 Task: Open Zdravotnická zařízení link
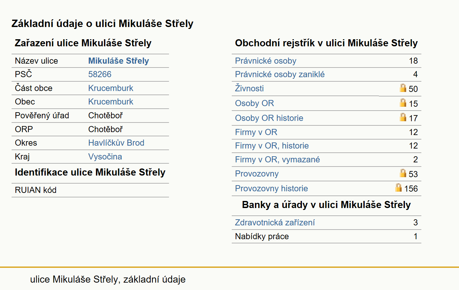275,222
